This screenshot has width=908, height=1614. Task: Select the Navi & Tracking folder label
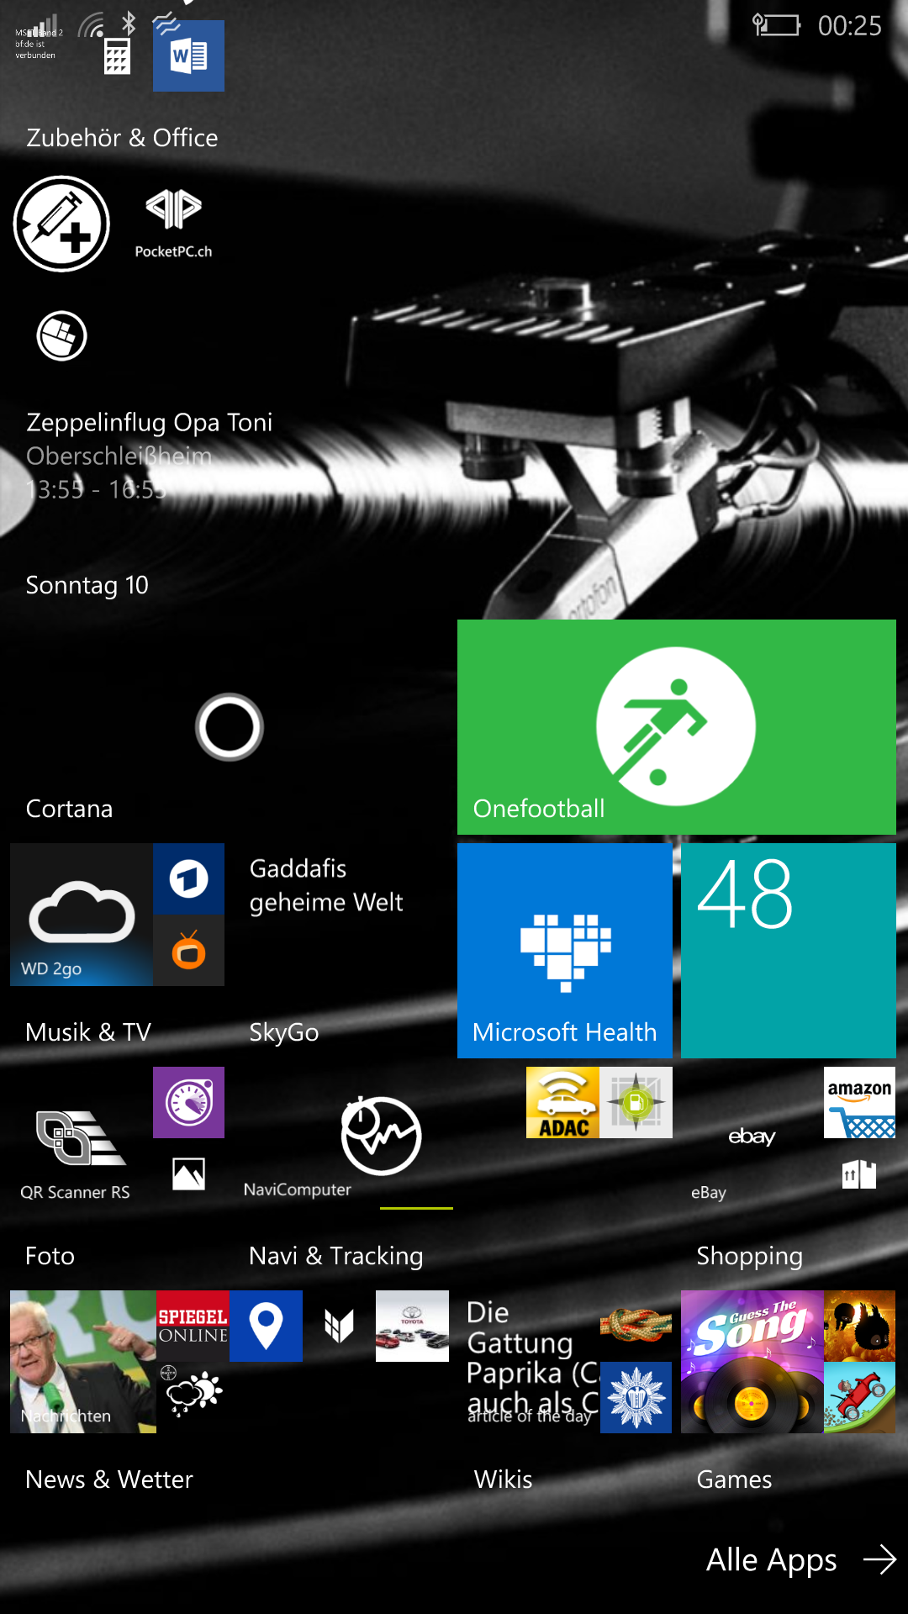(335, 1256)
